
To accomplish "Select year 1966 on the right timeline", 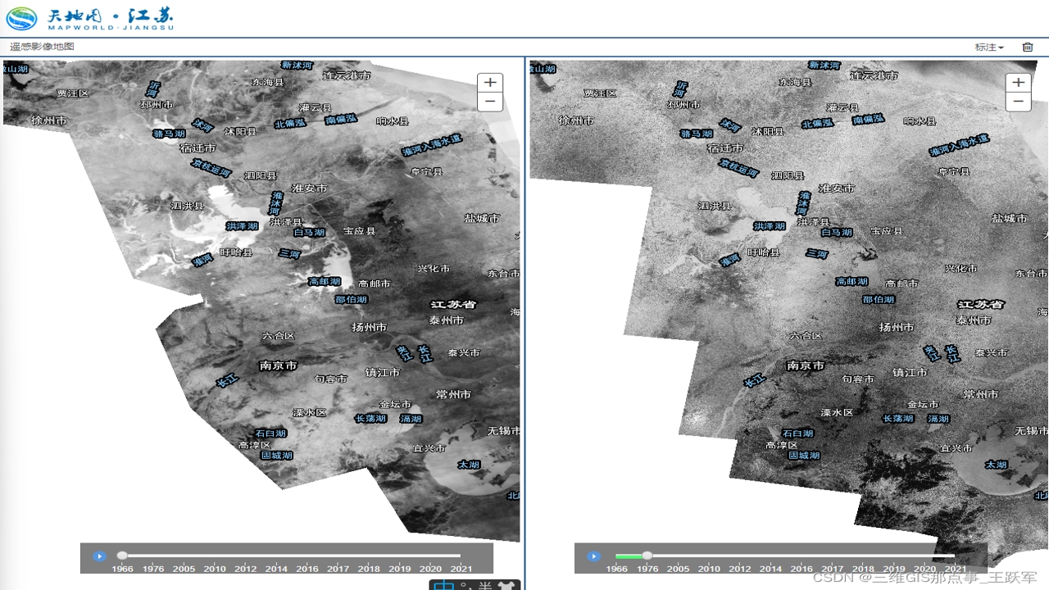I will (616, 569).
